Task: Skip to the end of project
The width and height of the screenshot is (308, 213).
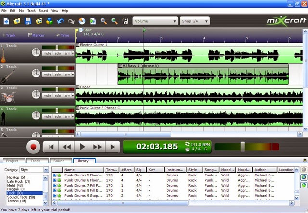Action: [x=113, y=147]
